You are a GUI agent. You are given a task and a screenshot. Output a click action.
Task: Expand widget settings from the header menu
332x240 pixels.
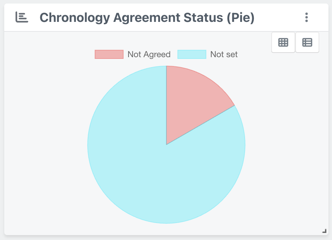[307, 17]
